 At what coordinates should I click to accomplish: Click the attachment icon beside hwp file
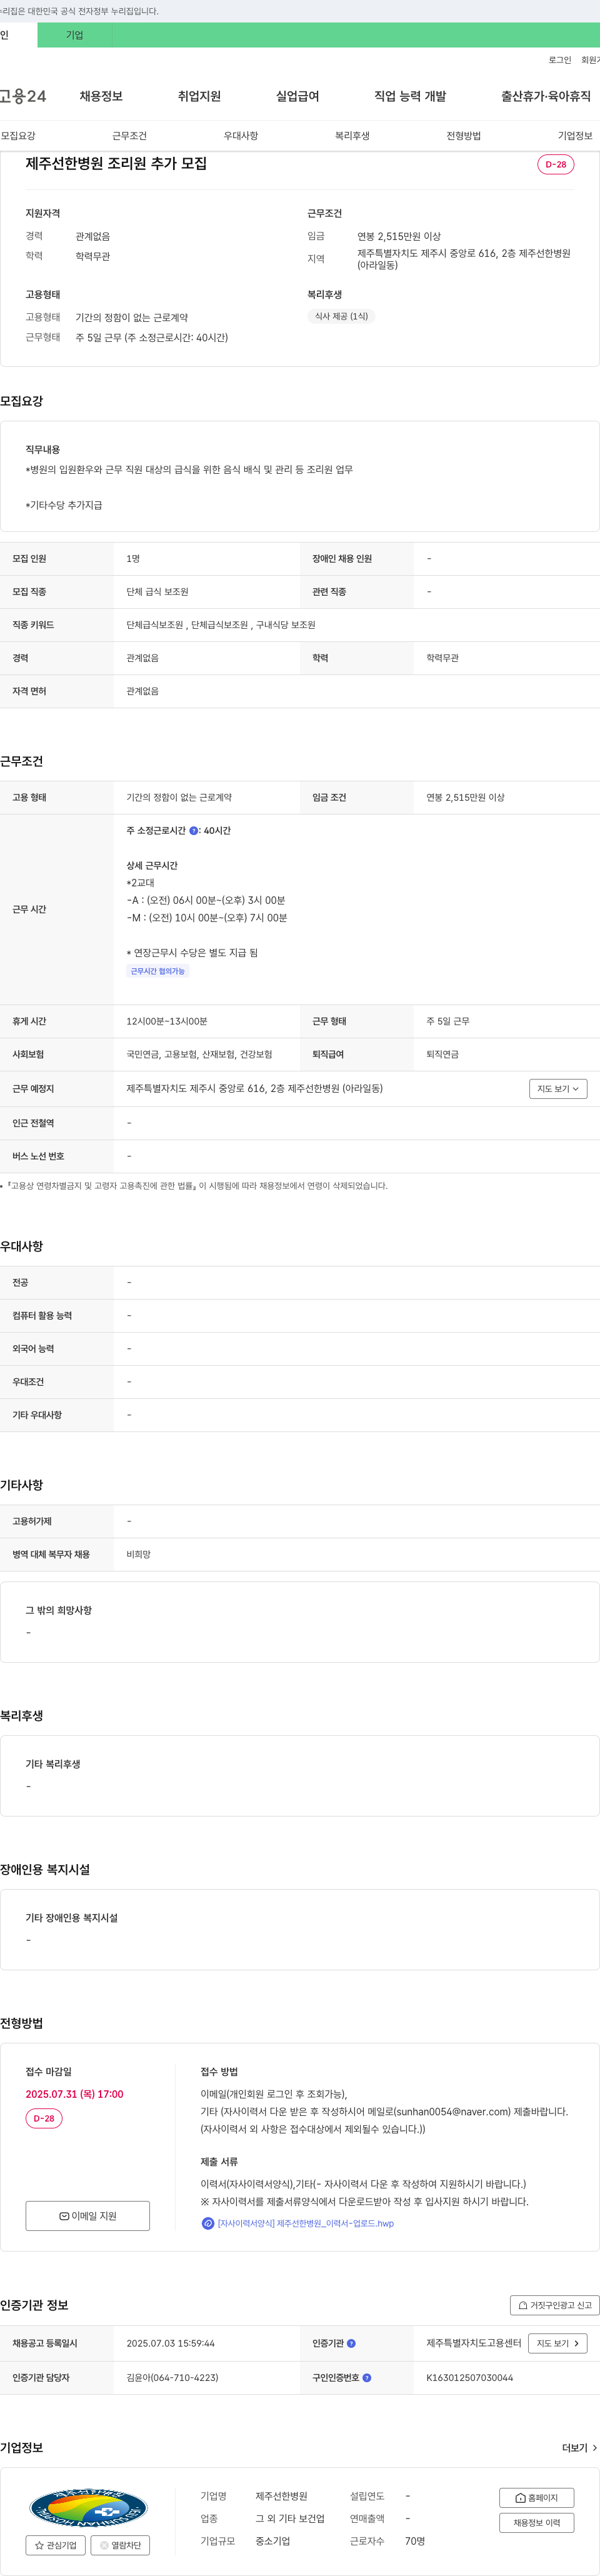208,2223
